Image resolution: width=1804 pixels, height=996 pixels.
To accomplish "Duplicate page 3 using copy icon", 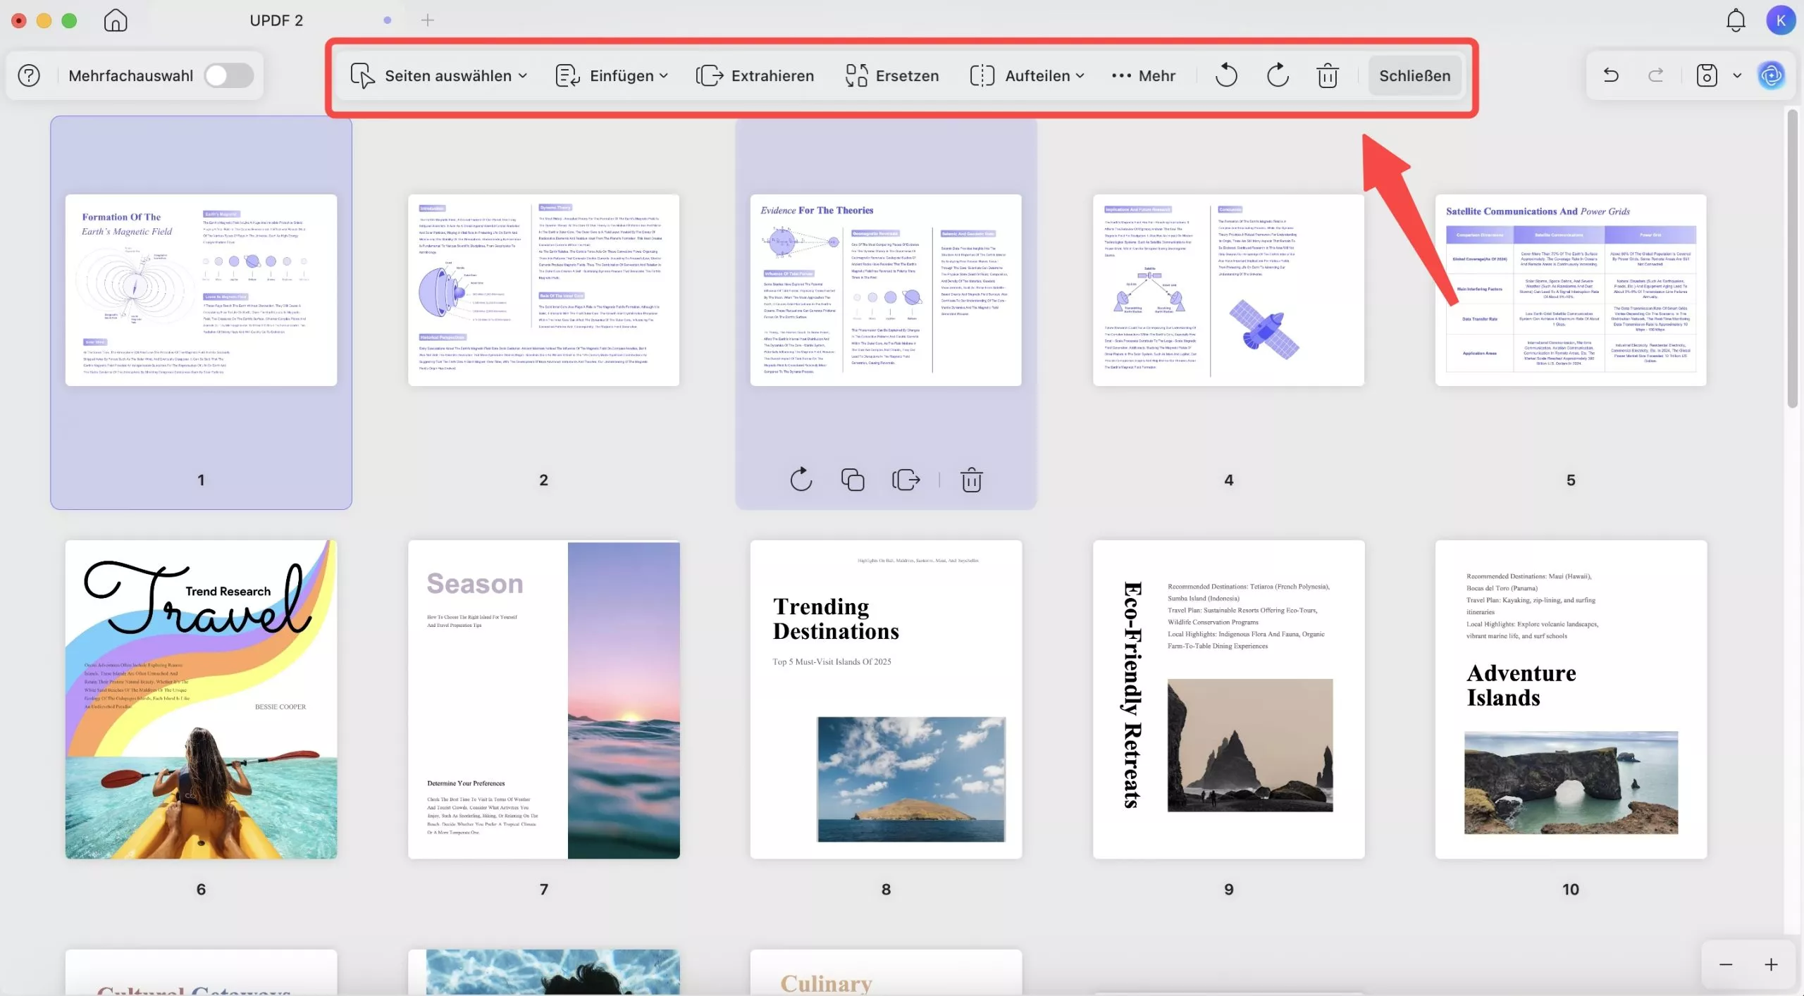I will point(853,480).
